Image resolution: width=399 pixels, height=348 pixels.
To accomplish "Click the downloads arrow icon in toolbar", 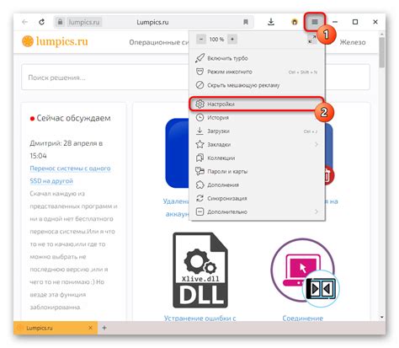I will [x=271, y=22].
